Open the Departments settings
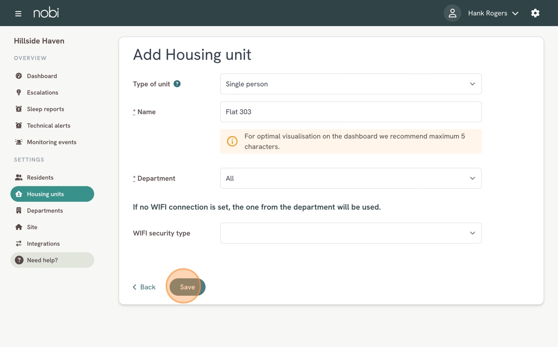Screen dimensions: 558x347 point(45,210)
